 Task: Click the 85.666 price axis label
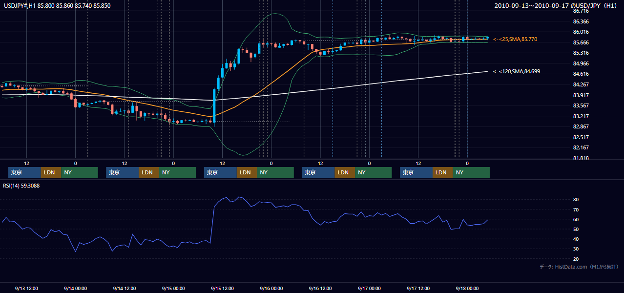(x=580, y=42)
